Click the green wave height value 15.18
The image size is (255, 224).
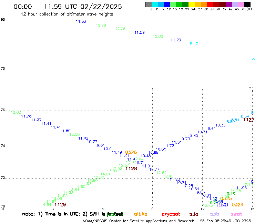point(230,194)
